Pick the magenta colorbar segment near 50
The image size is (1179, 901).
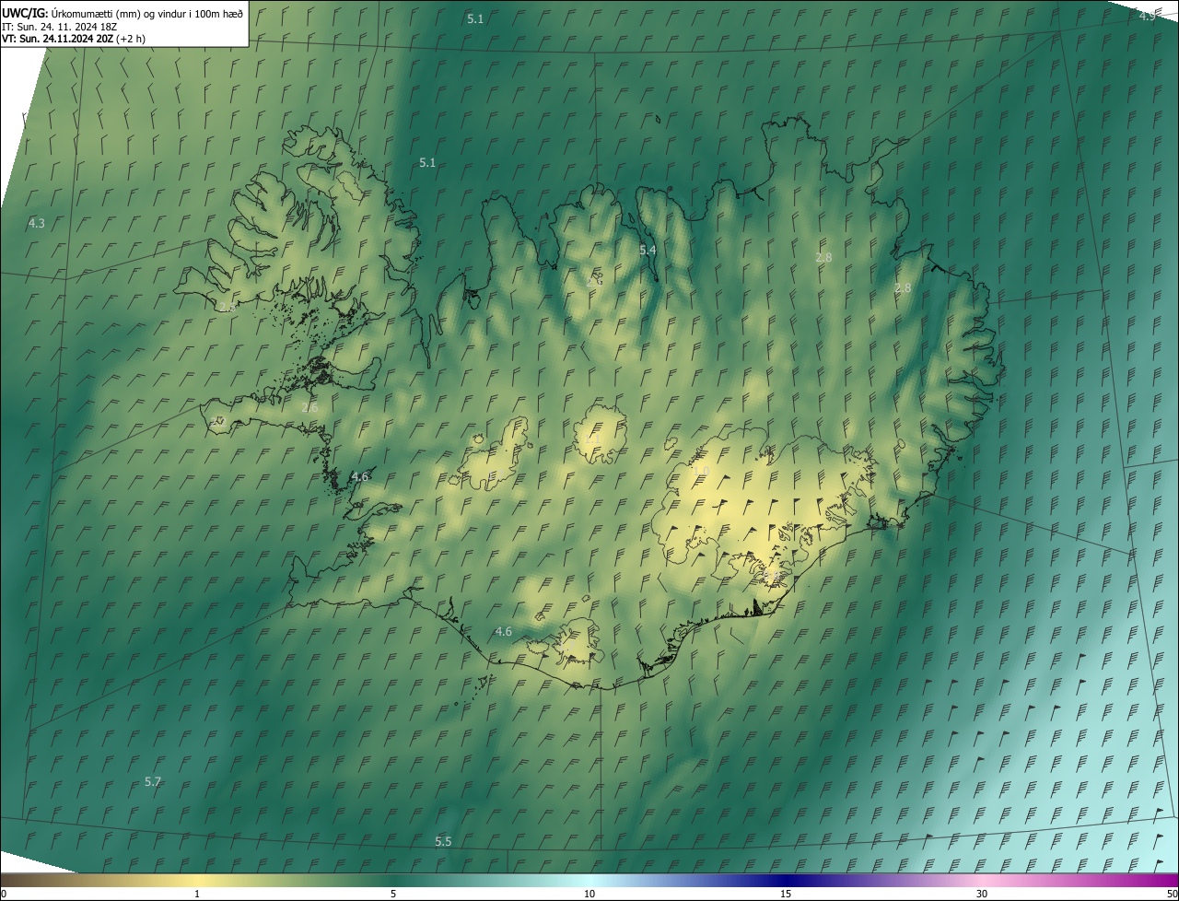click(1162, 880)
